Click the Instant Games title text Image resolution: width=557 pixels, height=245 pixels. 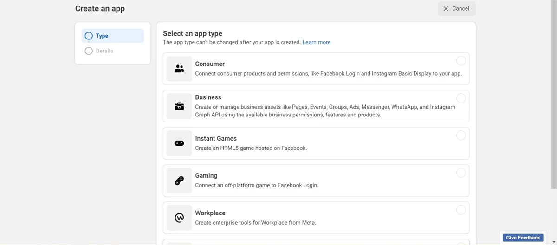[x=216, y=138]
